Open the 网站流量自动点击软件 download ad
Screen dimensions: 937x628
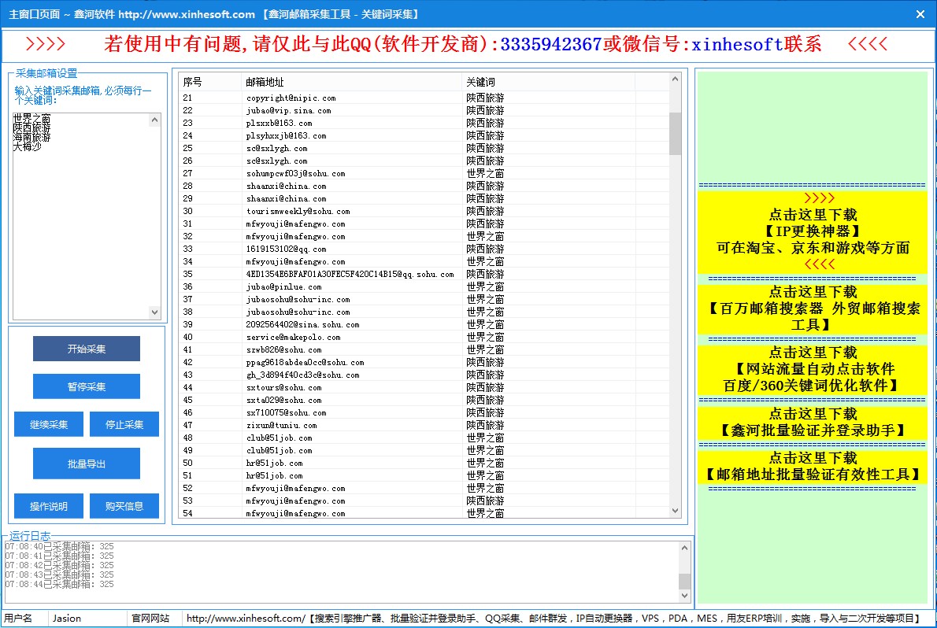[x=813, y=369]
